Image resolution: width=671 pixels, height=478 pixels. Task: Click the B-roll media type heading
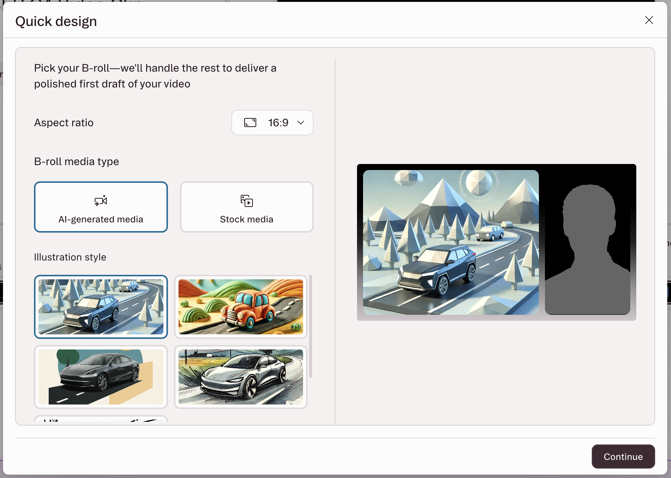(77, 161)
